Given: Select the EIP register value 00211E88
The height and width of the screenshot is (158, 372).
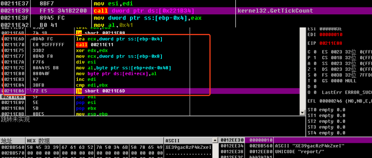Looking at the screenshot, I should point(331,44).
